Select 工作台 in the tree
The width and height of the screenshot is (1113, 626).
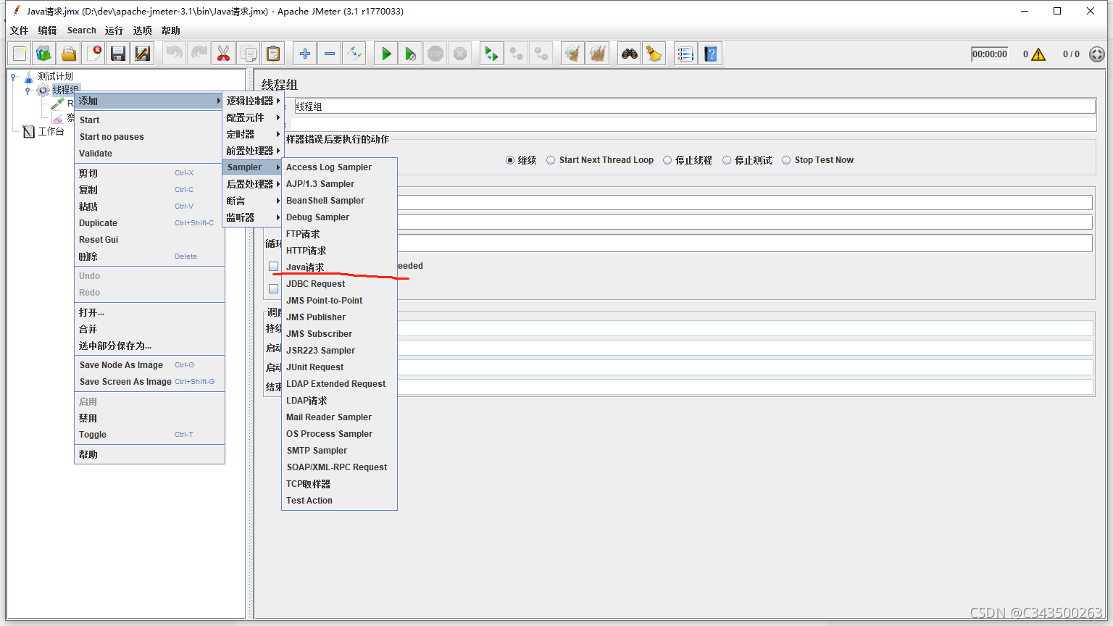(x=51, y=131)
